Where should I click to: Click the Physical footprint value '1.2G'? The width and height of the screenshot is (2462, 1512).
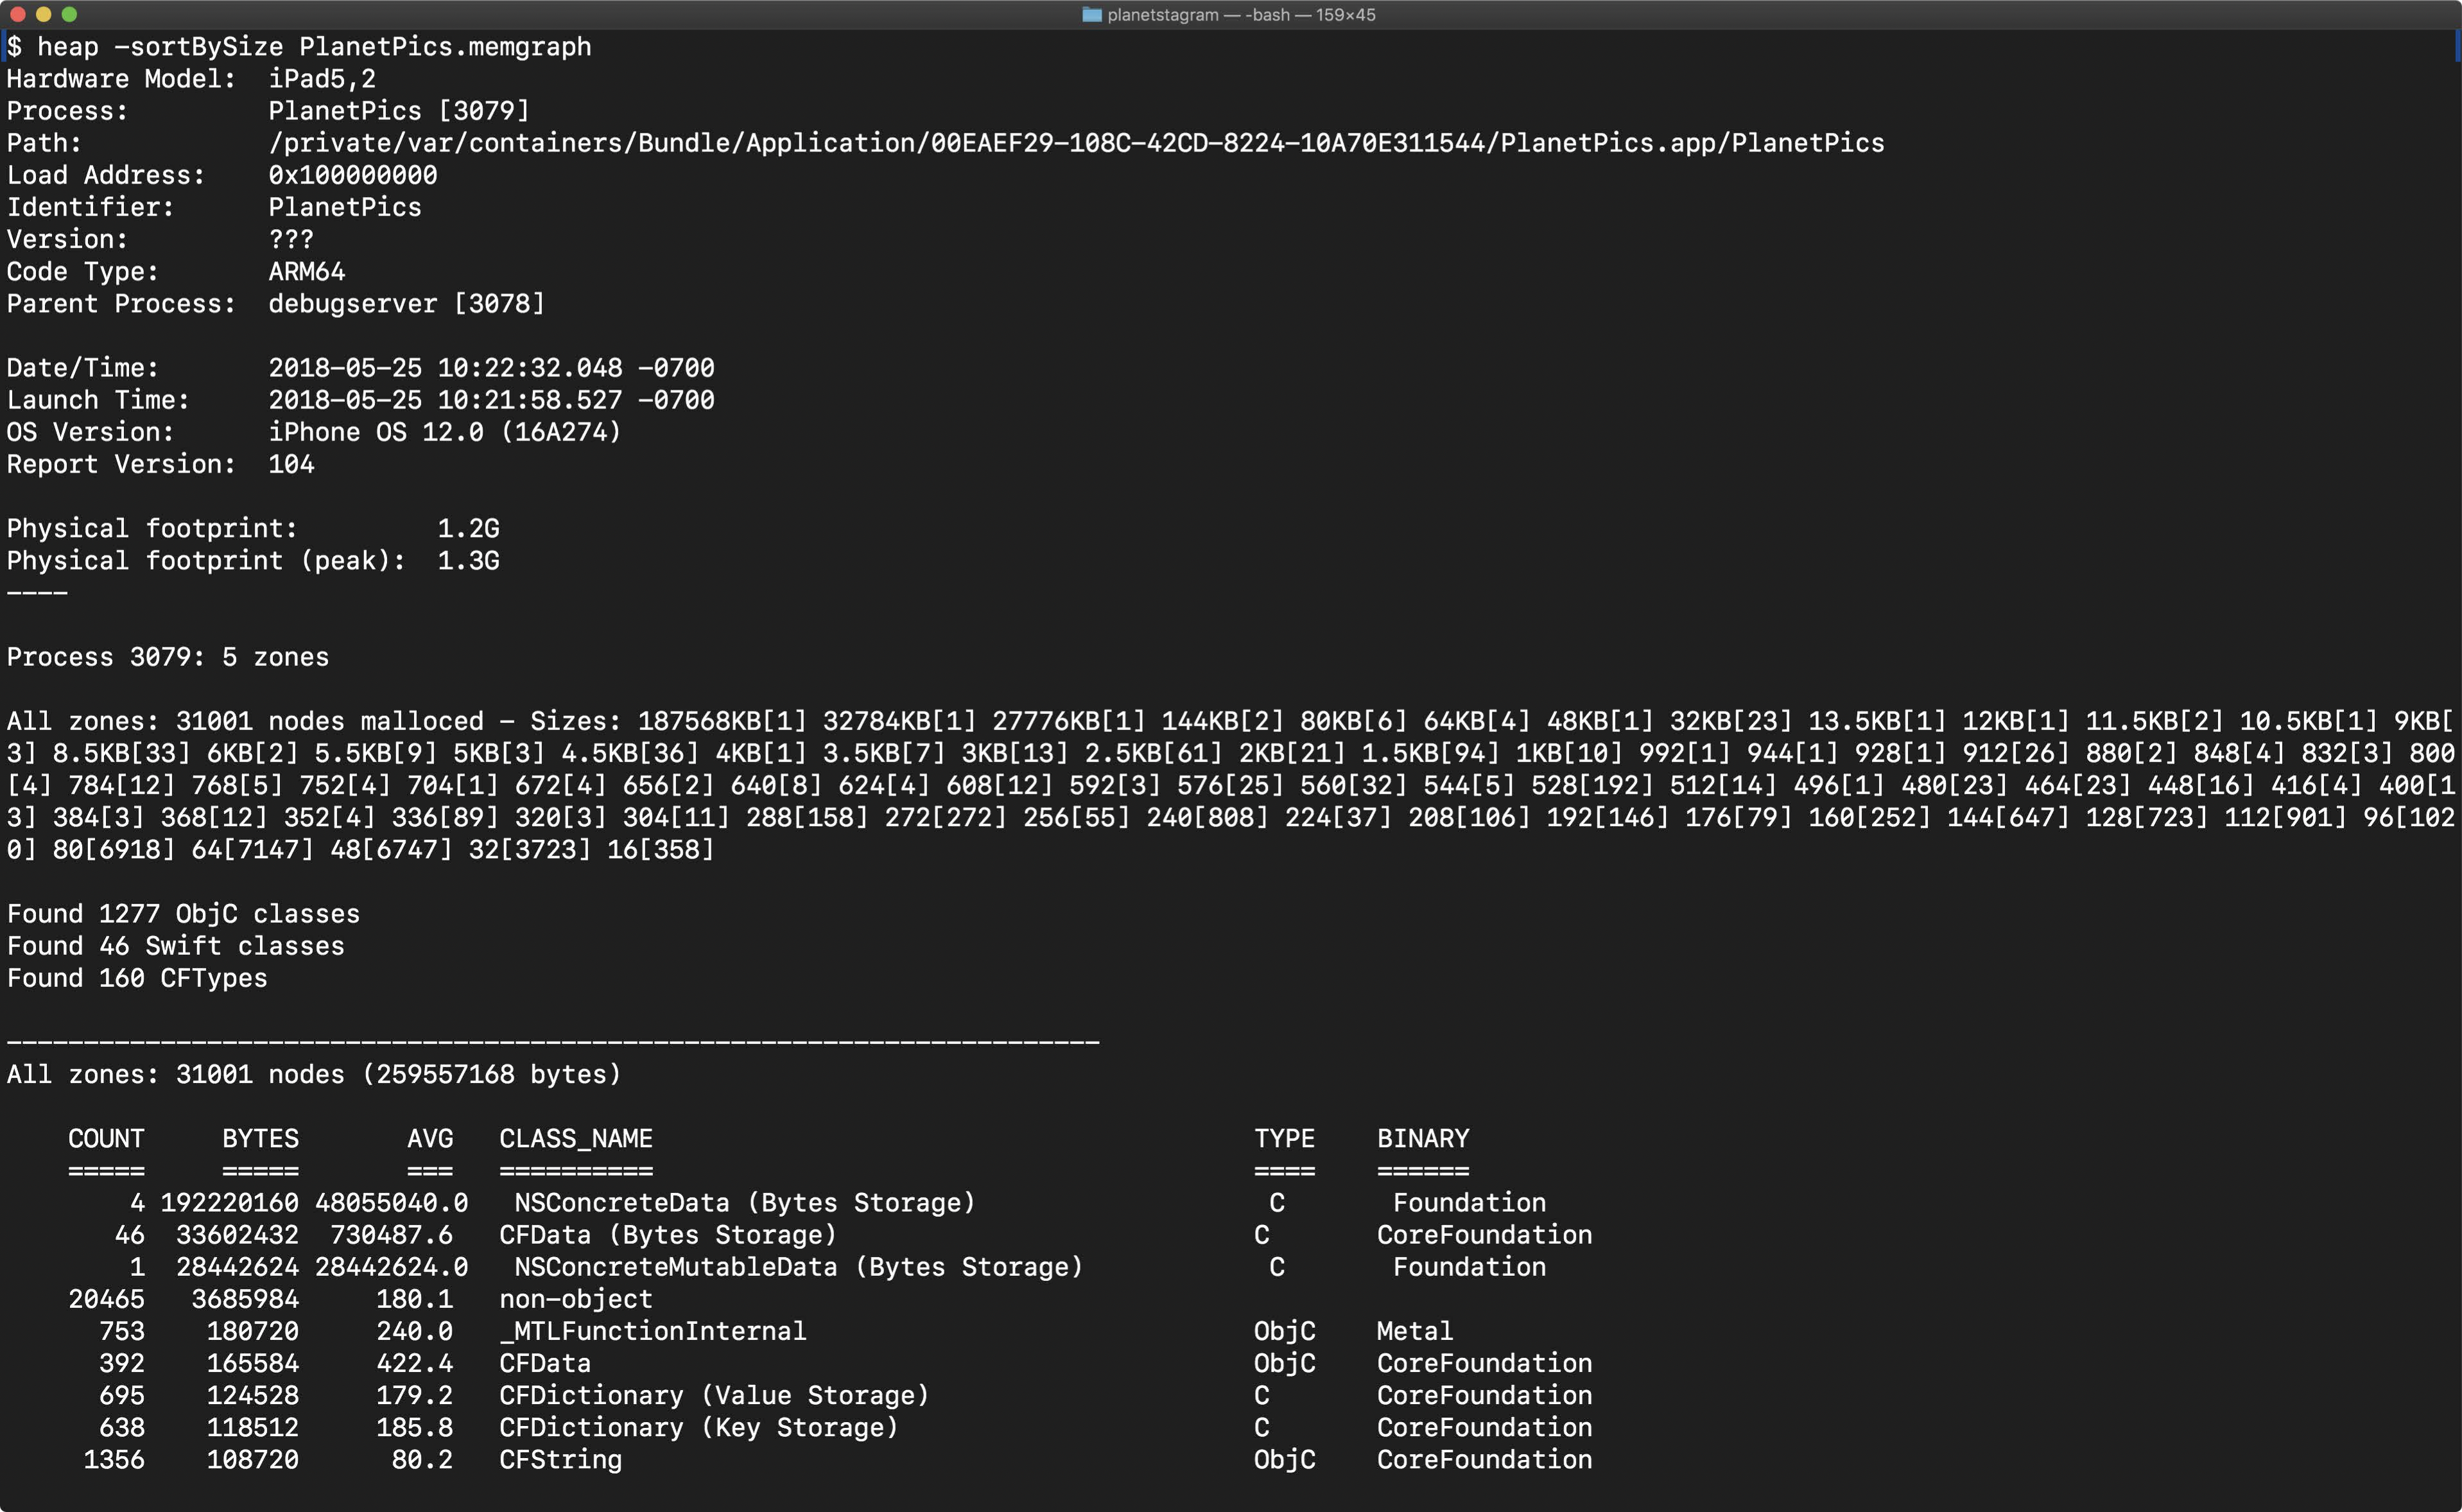point(469,528)
